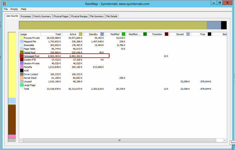235x150 pixels.
Task: Click the Modified header bright green box
Action: [124, 34]
